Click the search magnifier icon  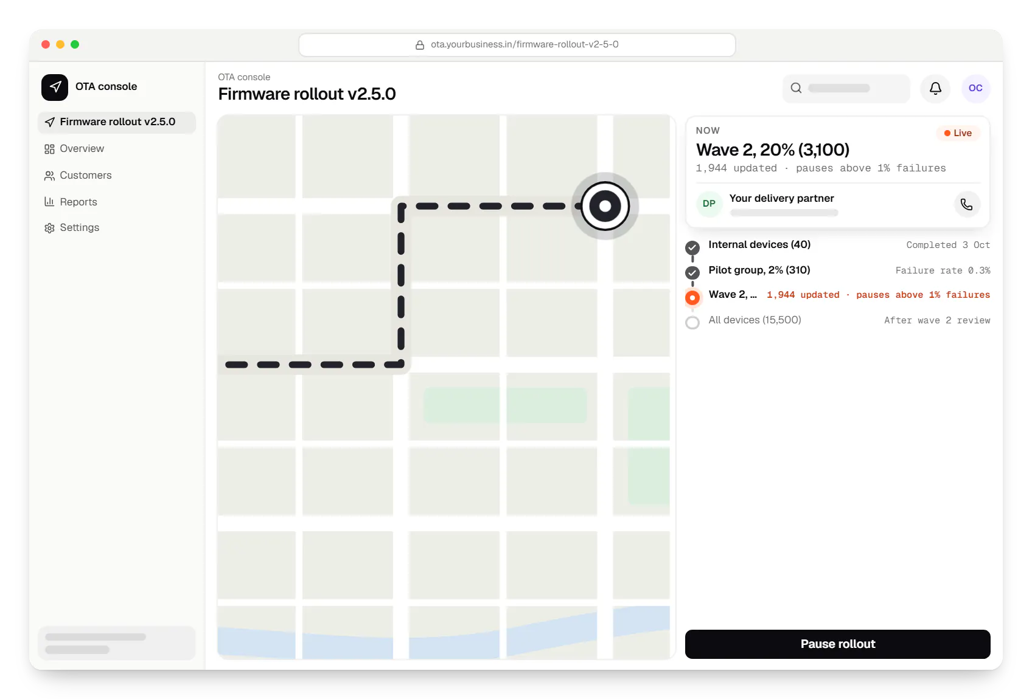point(796,88)
